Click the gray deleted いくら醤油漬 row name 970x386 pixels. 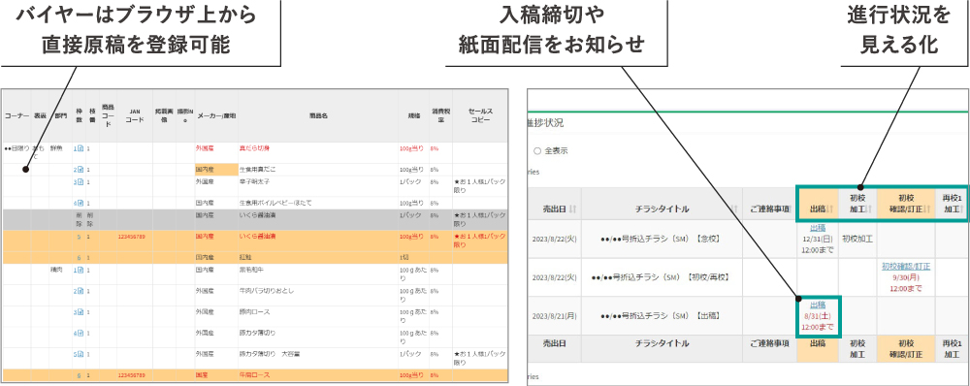pos(256,215)
